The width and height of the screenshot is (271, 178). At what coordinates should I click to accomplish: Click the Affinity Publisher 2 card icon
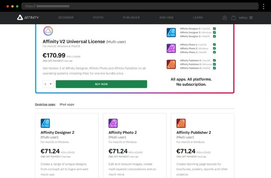(x=181, y=123)
